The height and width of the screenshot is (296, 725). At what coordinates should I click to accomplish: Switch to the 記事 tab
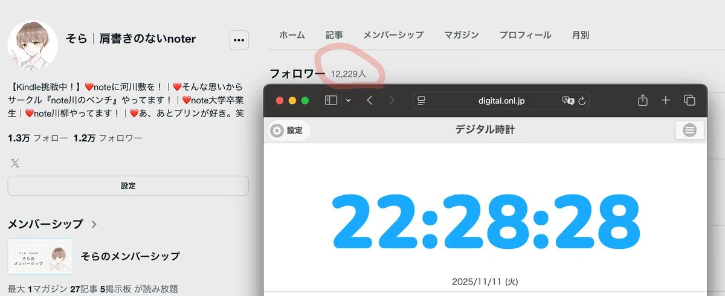(334, 35)
